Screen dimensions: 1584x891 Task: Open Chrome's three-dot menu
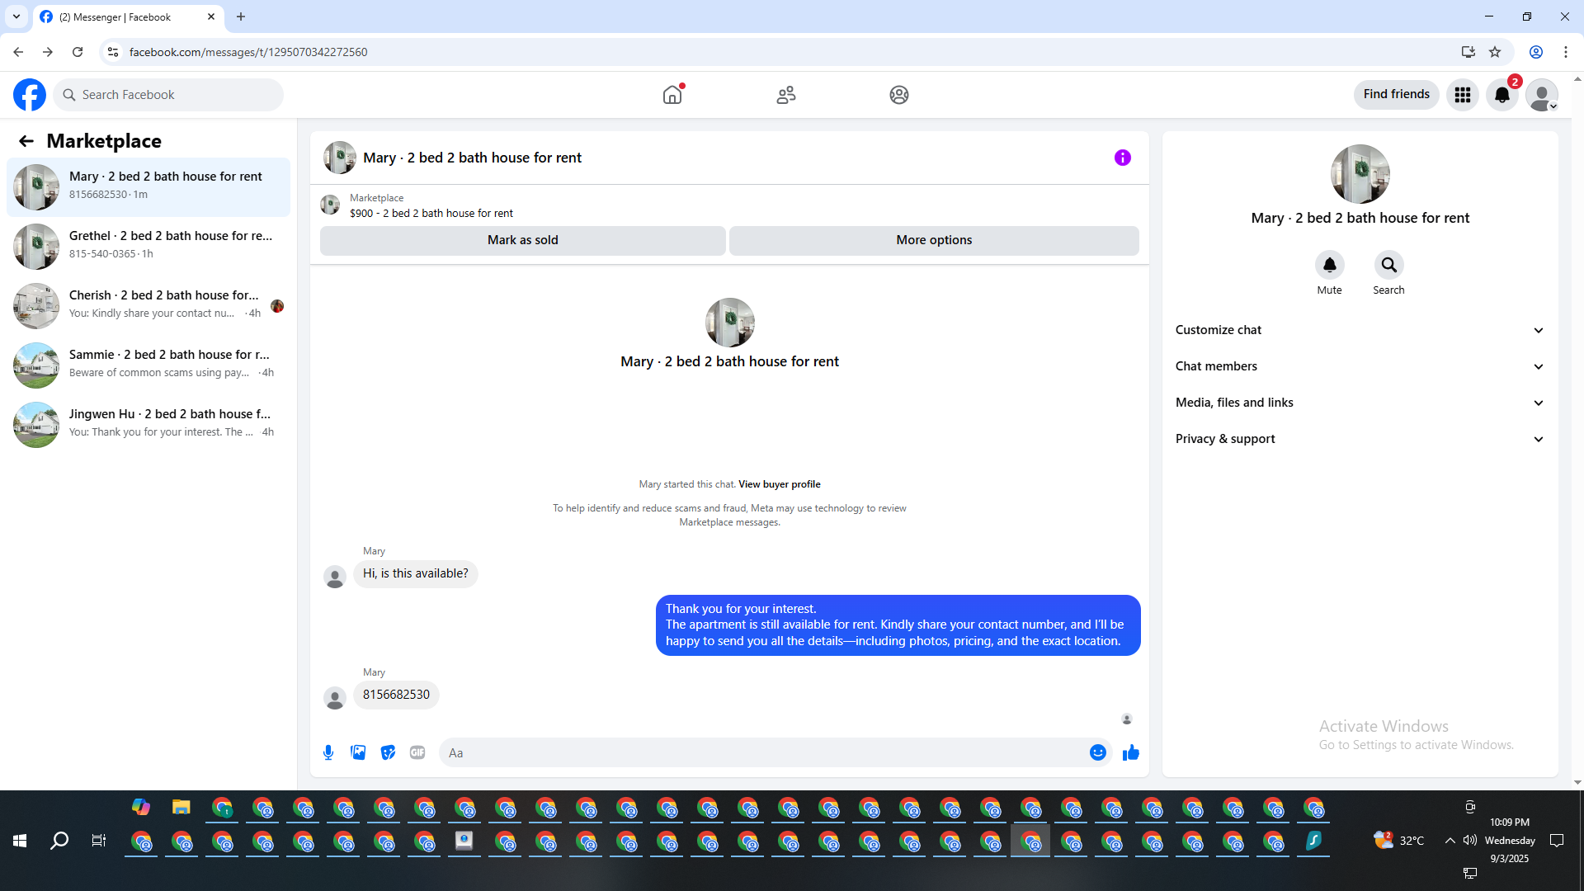click(1566, 52)
